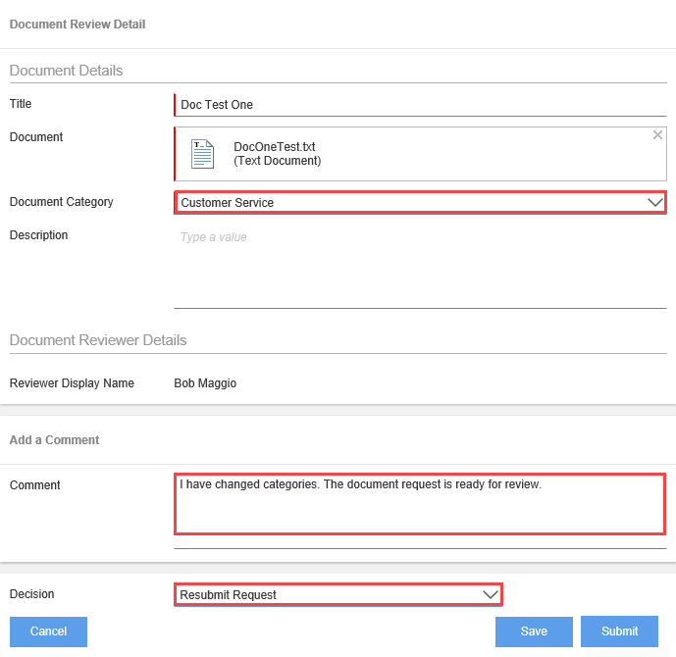This screenshot has height=657, width=676.
Task: Click the Description text area
Action: 420,267
